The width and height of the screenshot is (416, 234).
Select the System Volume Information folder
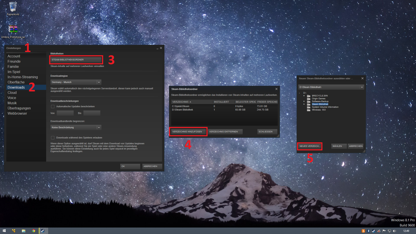point(325,107)
